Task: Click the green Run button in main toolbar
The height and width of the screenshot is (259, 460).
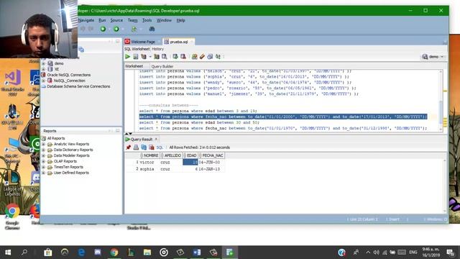Action: (103, 29)
